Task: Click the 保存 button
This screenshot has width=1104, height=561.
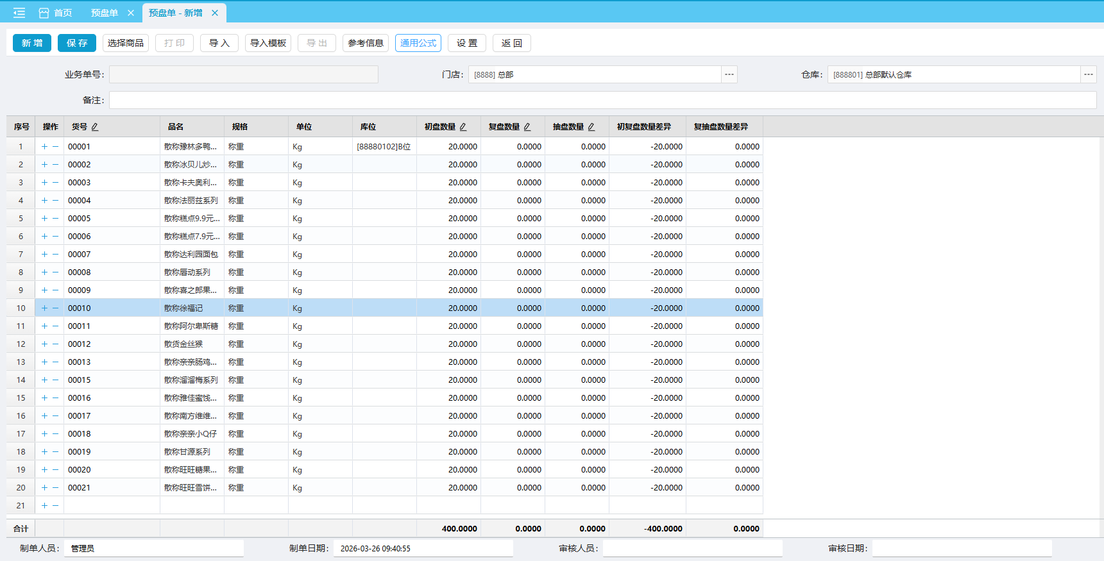Action: point(77,43)
